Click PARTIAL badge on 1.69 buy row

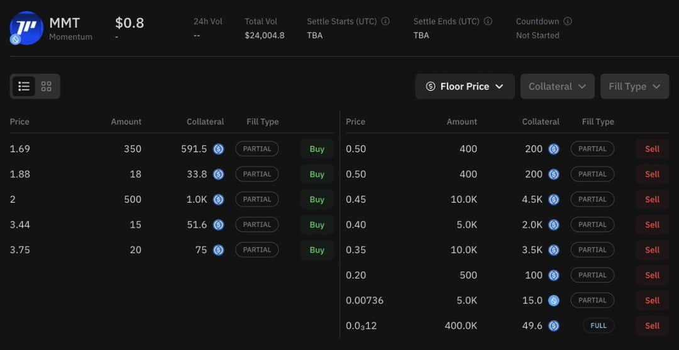coord(257,149)
